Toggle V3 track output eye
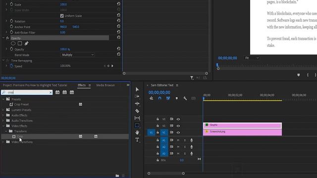The width and height of the screenshot is (317, 178). coord(178,119)
